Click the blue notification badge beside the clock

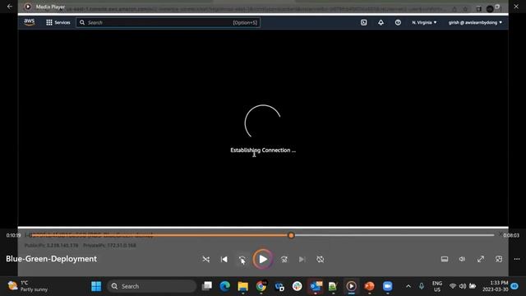pyautogui.click(x=514, y=286)
